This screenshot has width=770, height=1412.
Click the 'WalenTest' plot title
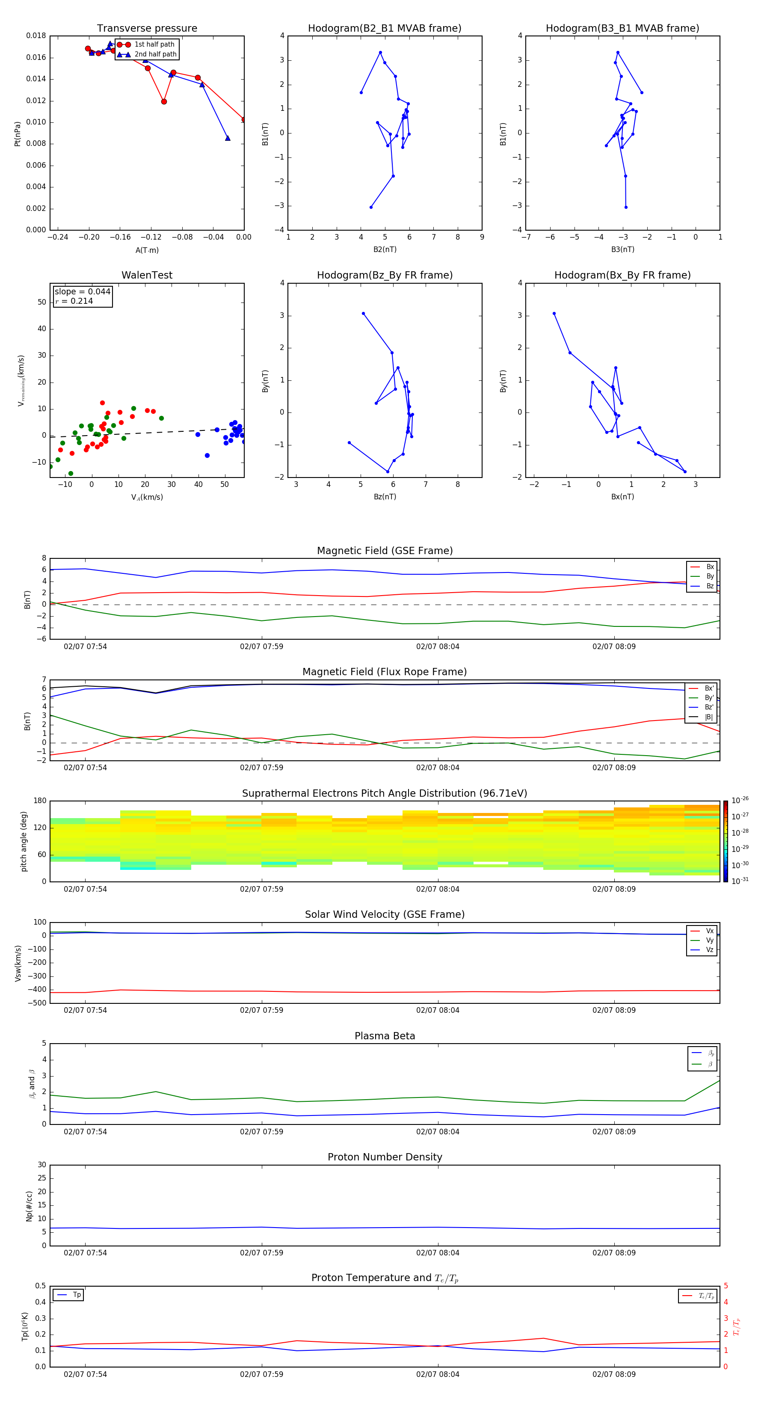[147, 275]
